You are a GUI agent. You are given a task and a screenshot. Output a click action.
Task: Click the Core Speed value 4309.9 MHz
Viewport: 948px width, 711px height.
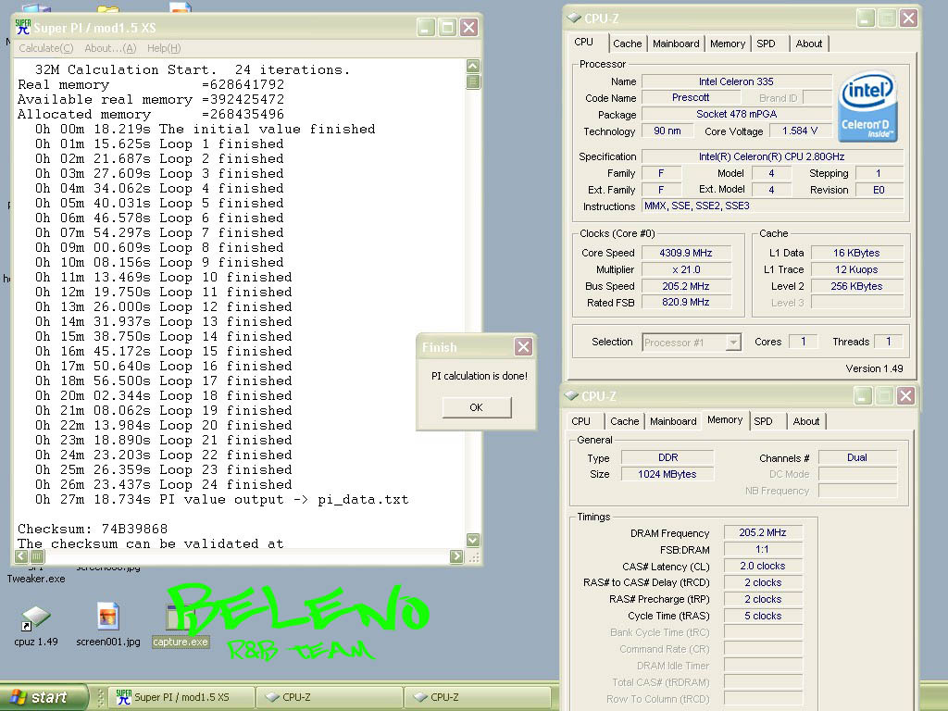point(686,253)
